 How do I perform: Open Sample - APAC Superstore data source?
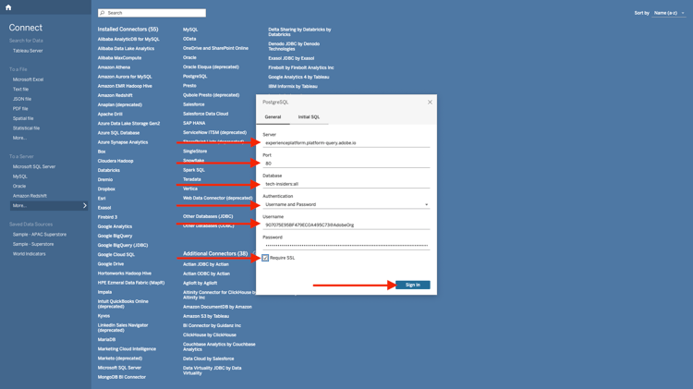(x=40, y=235)
